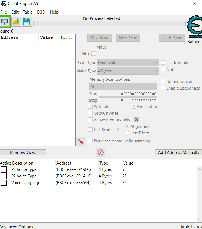Open the Scan Type dropdown

click(x=128, y=63)
